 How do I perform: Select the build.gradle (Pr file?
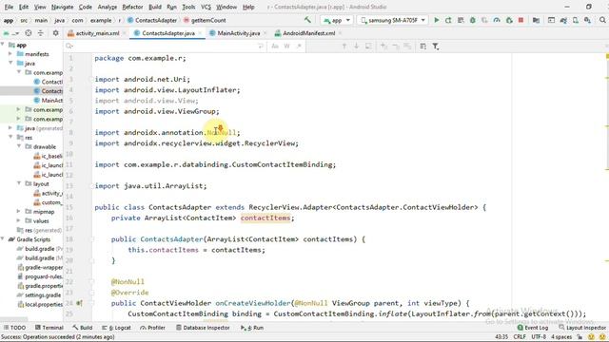coord(40,249)
